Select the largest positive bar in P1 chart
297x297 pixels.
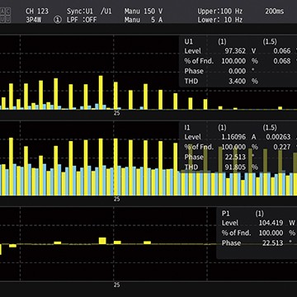click(x=102, y=241)
